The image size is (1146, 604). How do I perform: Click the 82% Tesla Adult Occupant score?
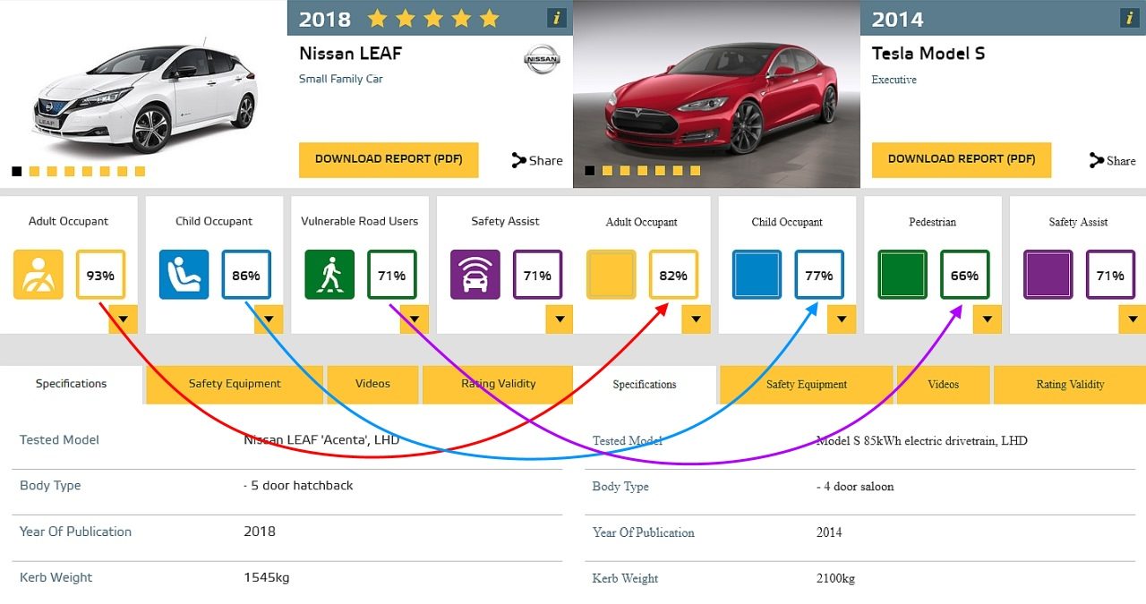(x=673, y=275)
